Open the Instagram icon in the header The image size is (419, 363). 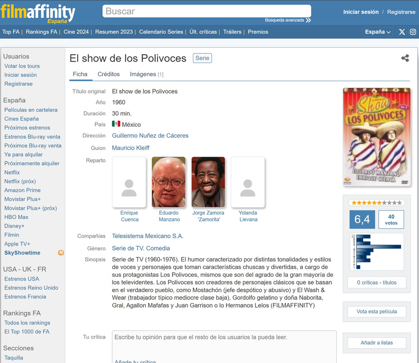click(413, 32)
